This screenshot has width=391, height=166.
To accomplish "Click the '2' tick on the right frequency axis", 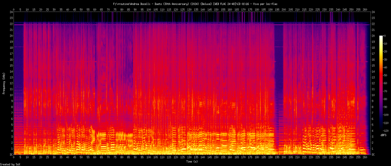I will (372, 142).
